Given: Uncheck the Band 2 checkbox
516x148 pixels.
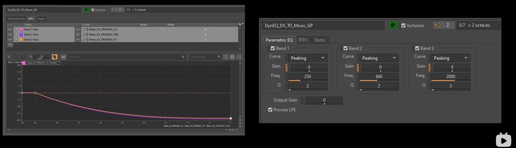Looking at the screenshot, I should [345, 48].
